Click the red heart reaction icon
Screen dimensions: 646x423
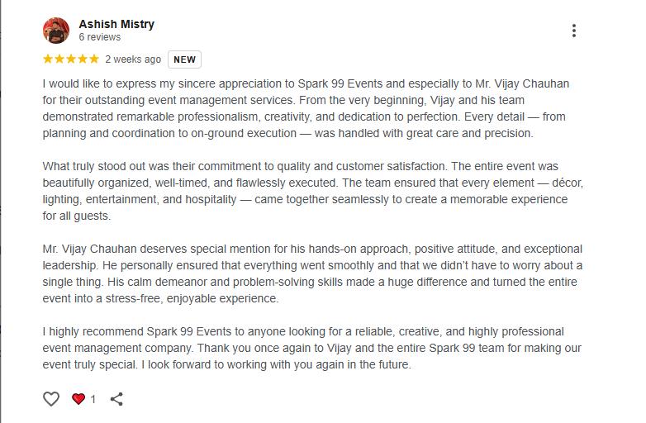tap(78, 399)
